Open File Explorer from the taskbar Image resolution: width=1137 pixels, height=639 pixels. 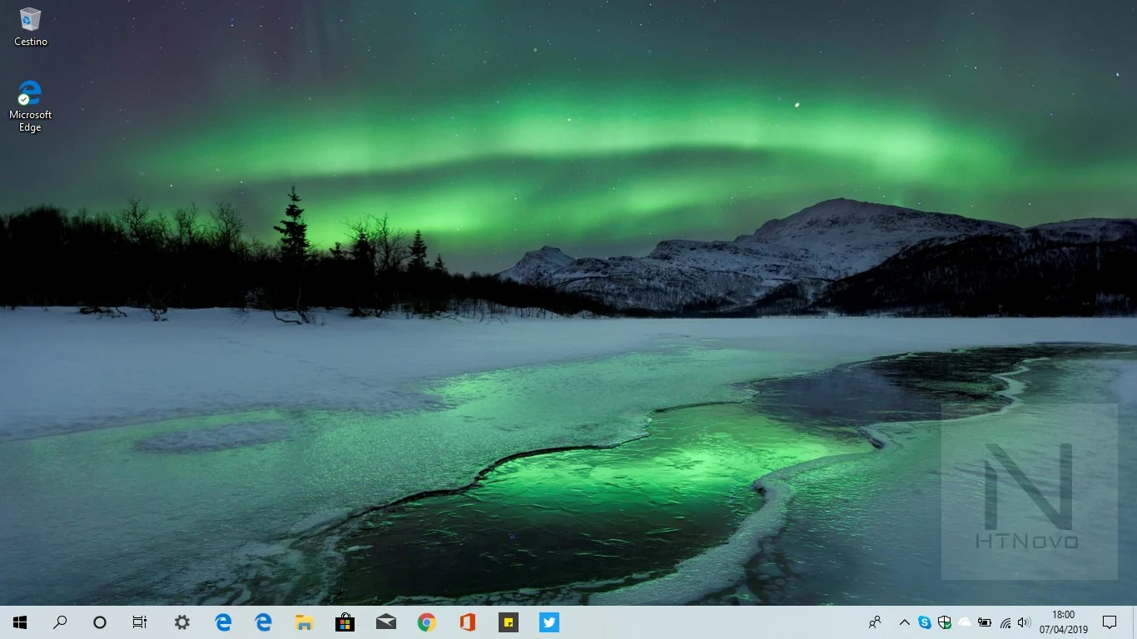tap(305, 622)
